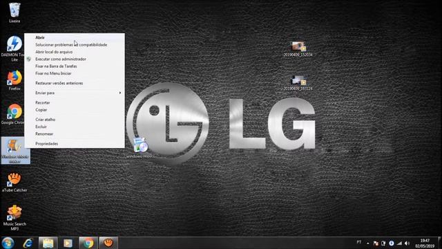Choose Abrir local do arquivo
442x249 pixels.
pos(75,52)
